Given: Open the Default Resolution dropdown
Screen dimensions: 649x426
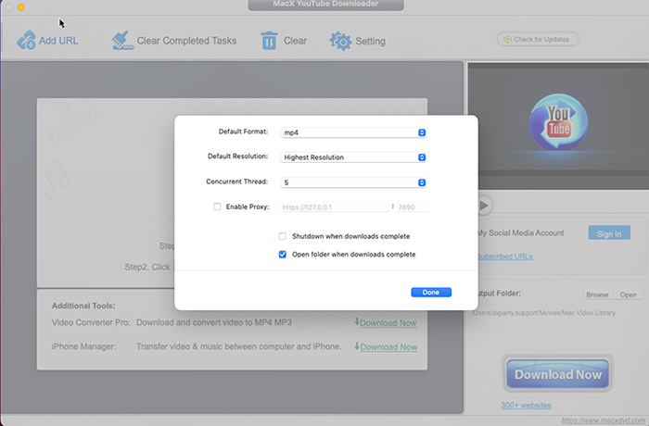Looking at the screenshot, I should [x=353, y=157].
